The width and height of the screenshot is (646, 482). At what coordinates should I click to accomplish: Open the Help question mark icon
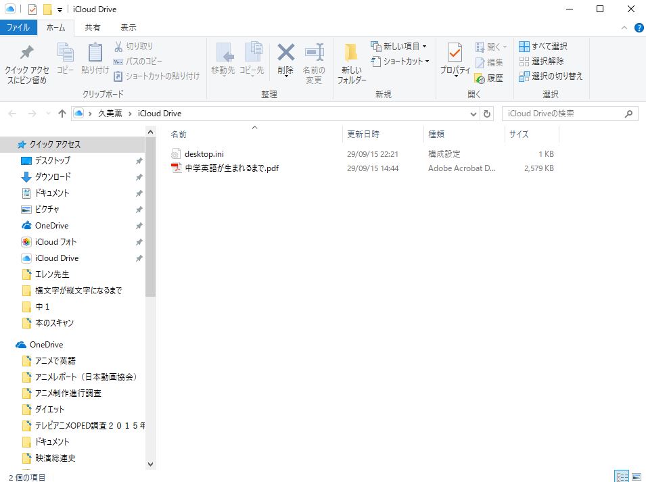pyautogui.click(x=639, y=28)
